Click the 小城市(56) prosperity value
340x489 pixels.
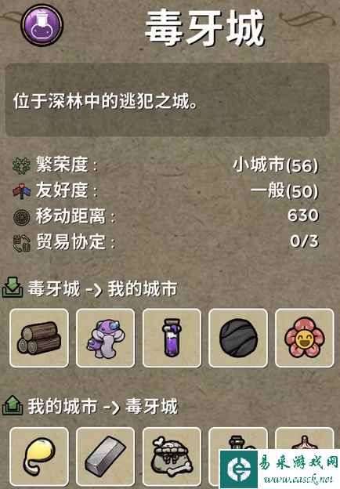point(276,165)
